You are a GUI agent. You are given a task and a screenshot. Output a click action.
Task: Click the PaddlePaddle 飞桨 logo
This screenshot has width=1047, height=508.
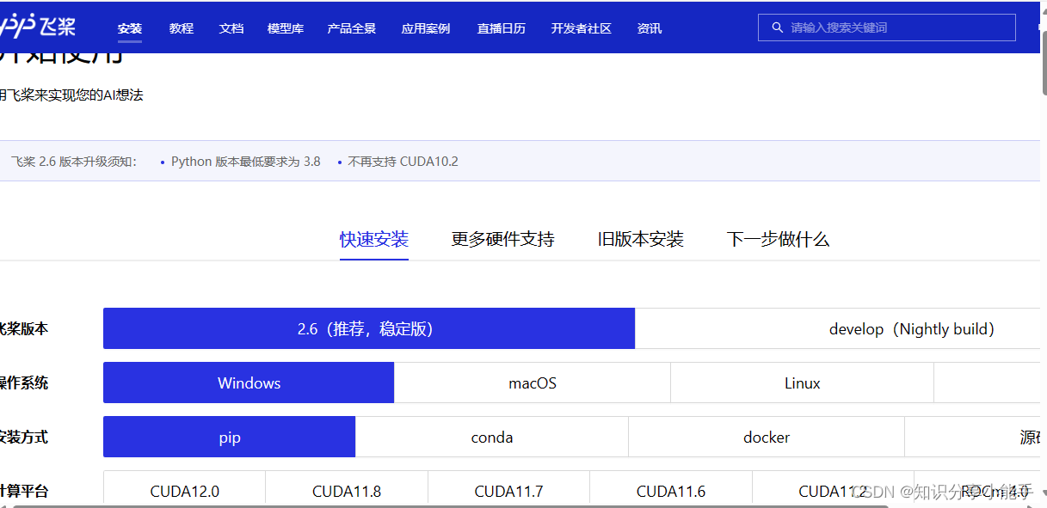(38, 28)
